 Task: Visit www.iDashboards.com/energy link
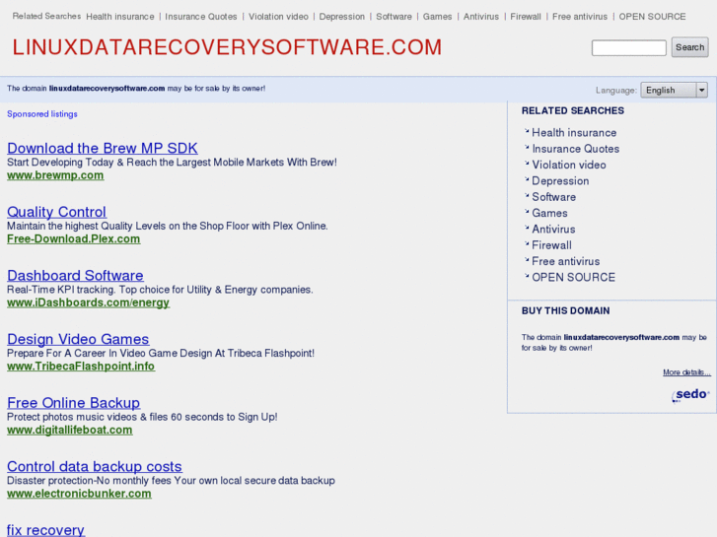[x=88, y=302]
